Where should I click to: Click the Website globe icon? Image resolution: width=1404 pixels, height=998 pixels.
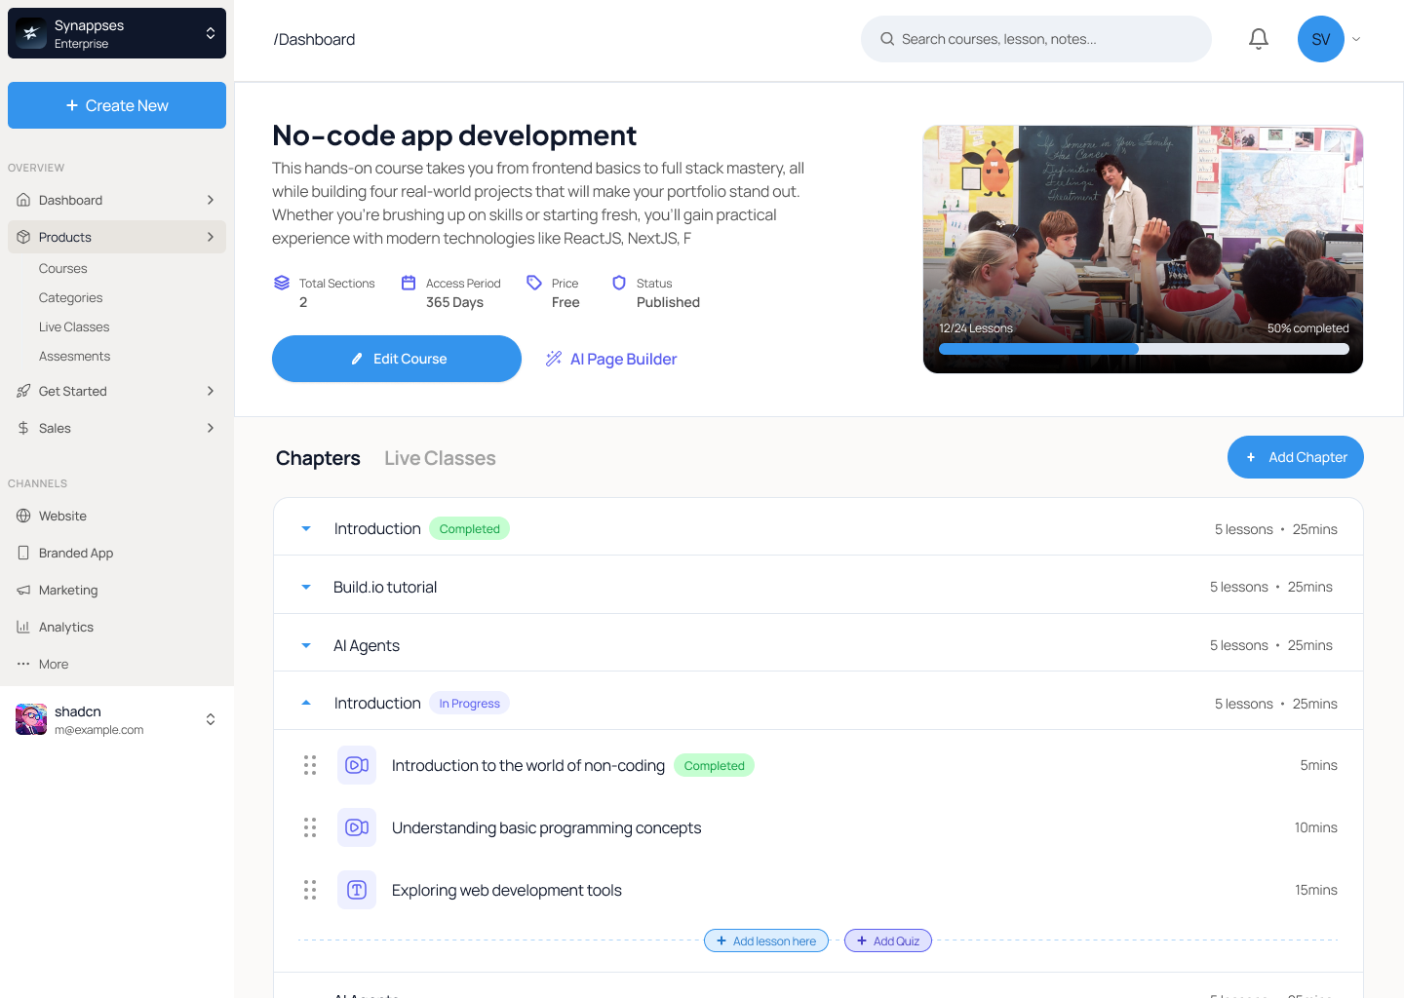point(23,516)
